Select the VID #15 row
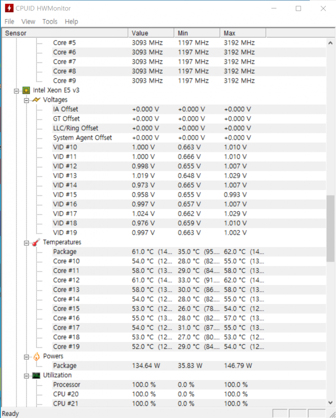The image size is (336, 418). coord(189,195)
